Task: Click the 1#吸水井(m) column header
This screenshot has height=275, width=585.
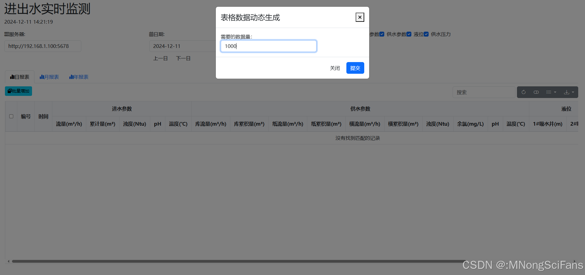Action: click(x=547, y=124)
